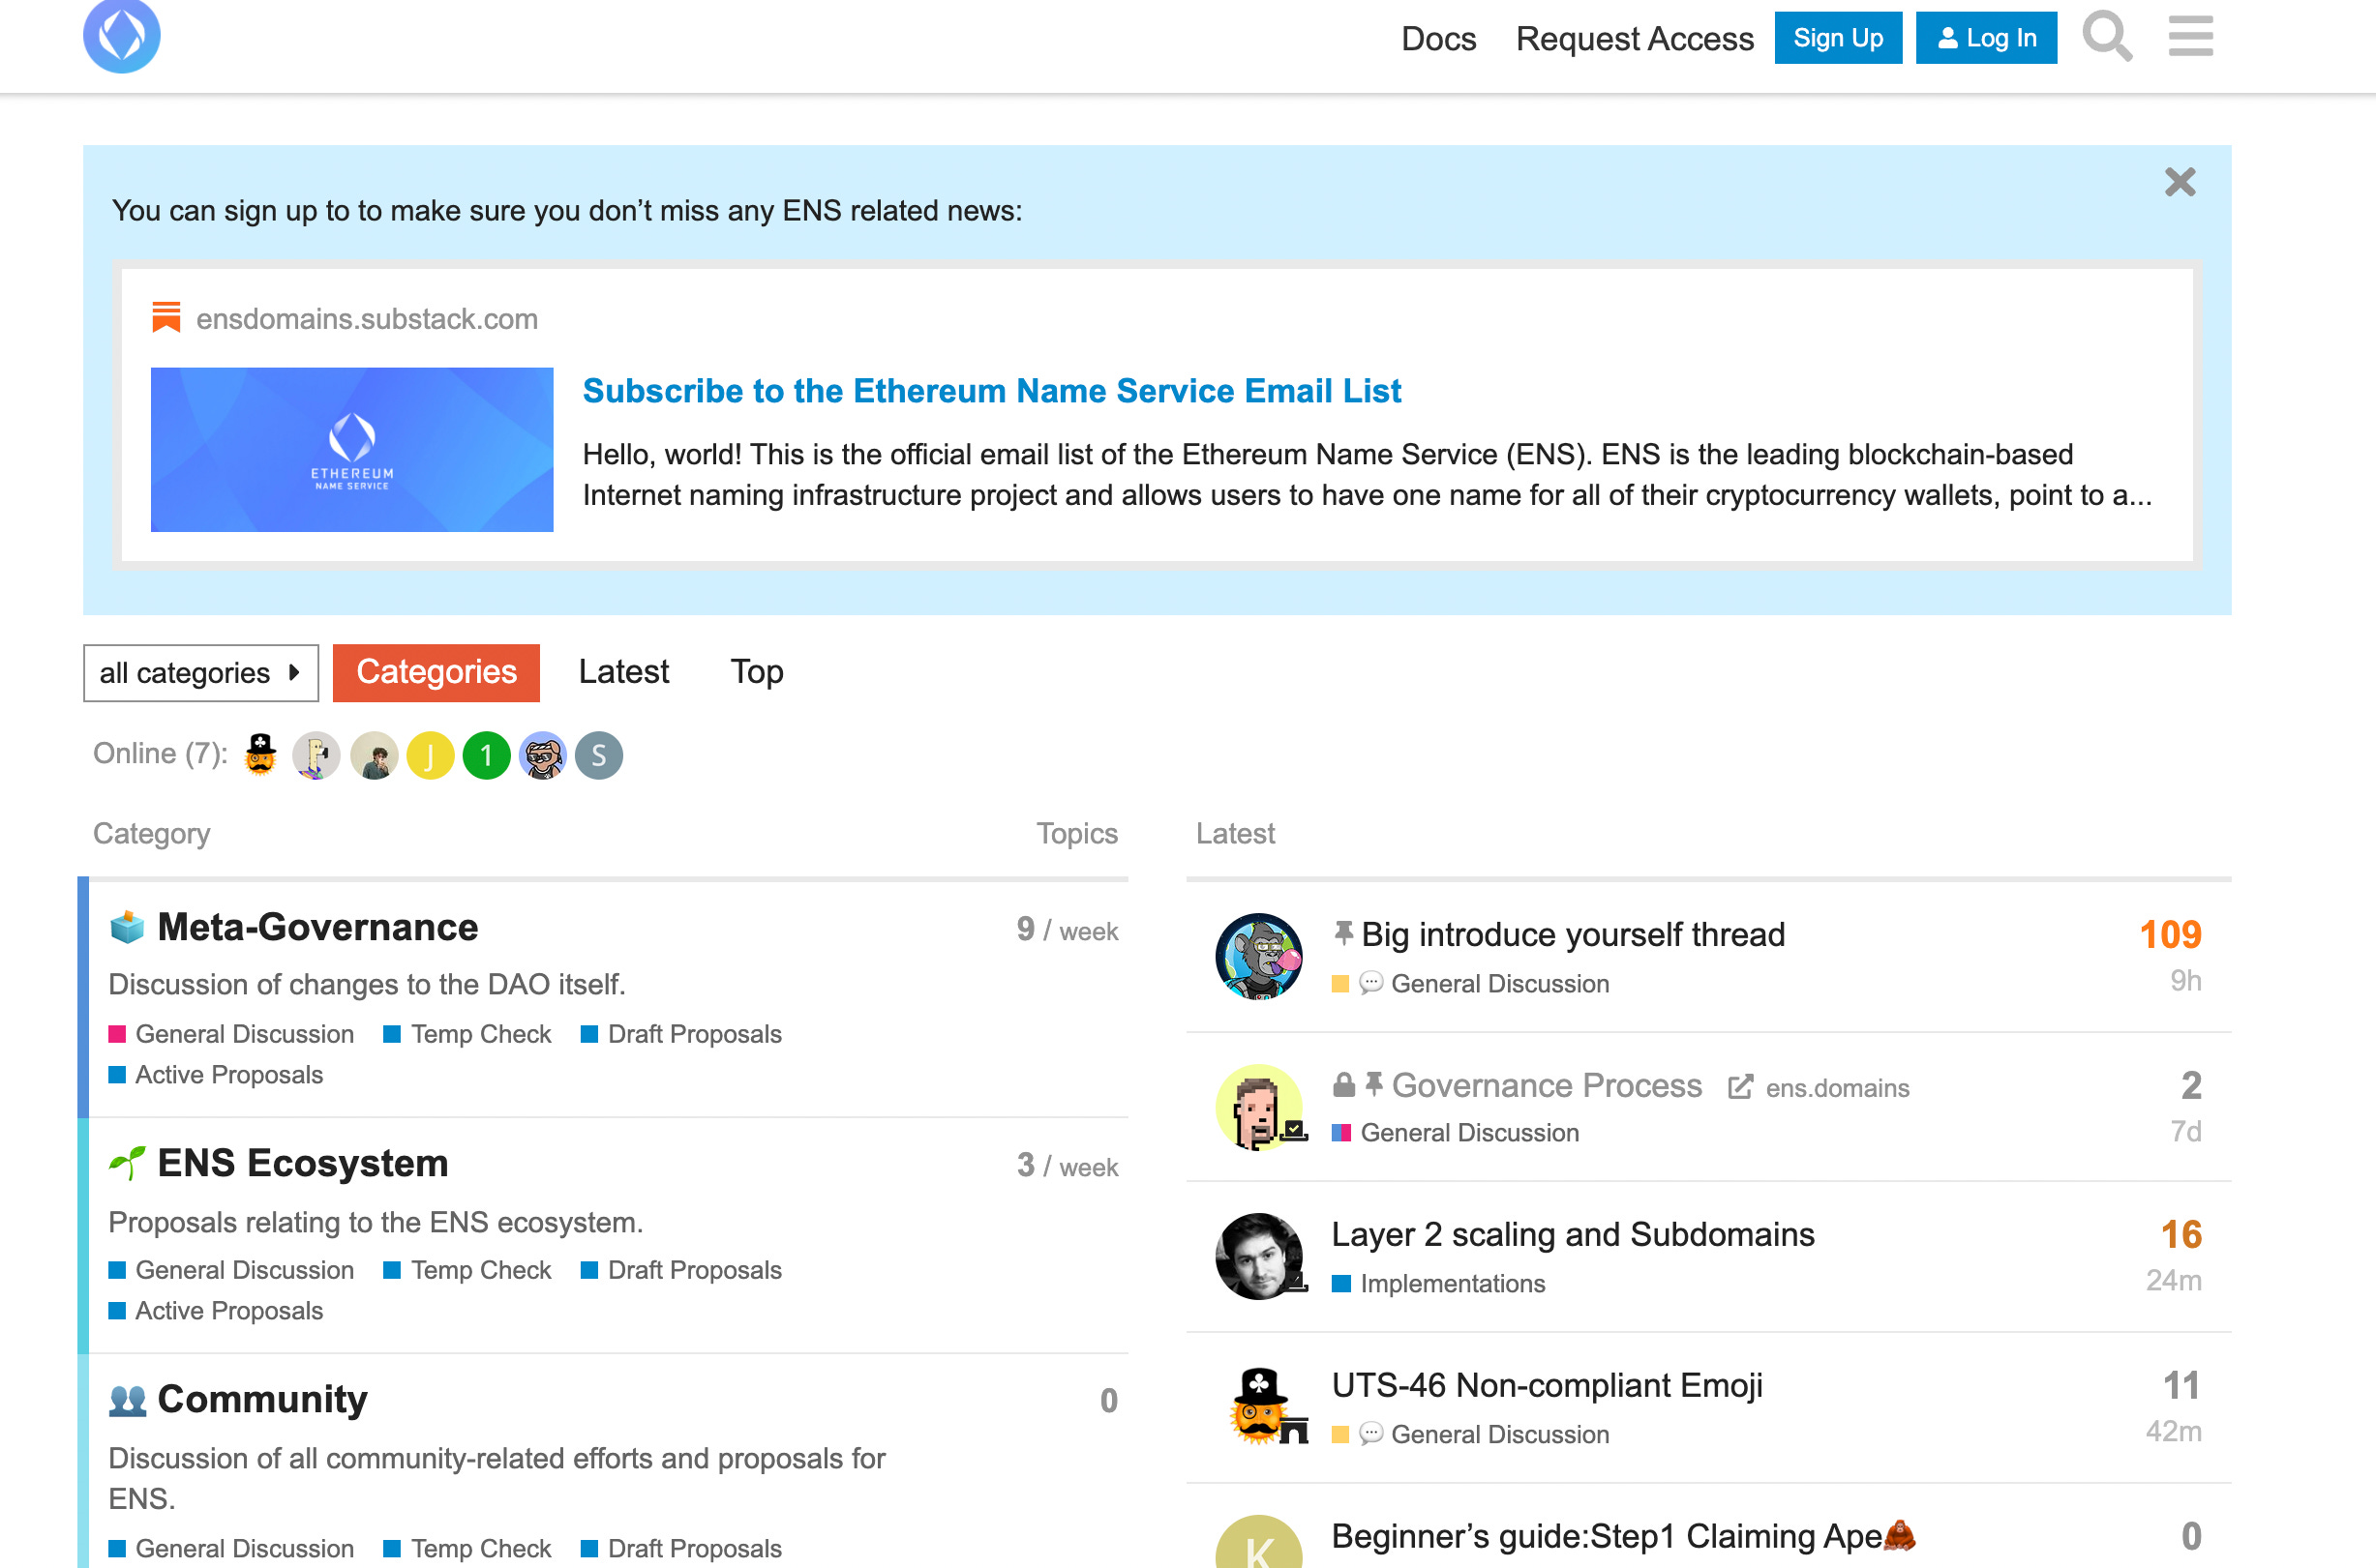
Task: Click the yellow J online user avatar
Action: click(430, 755)
